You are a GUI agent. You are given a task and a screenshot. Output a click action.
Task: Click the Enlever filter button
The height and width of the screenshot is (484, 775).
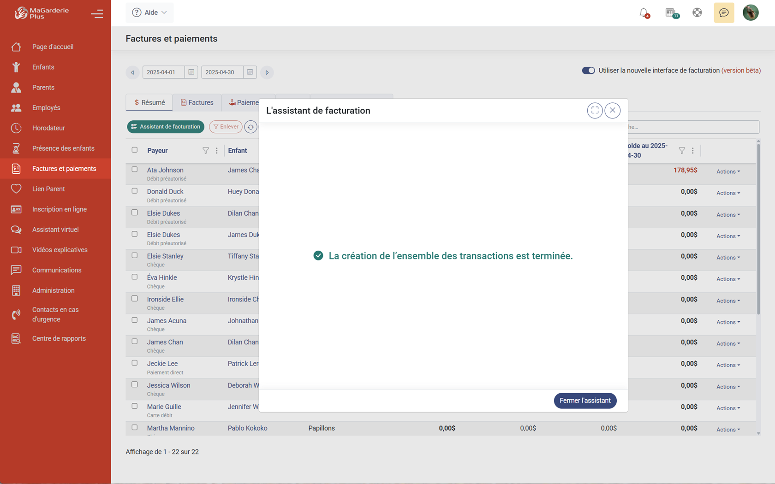tap(226, 126)
